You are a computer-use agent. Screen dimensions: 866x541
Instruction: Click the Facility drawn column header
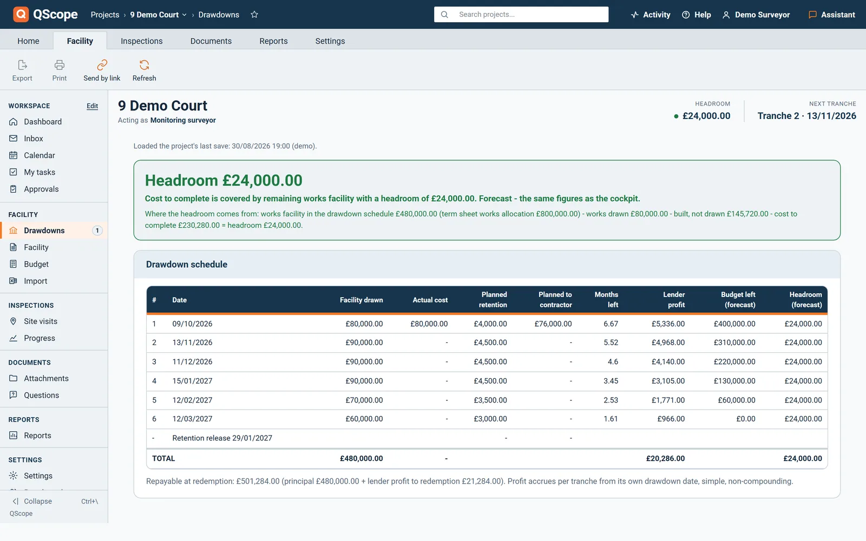click(x=361, y=300)
